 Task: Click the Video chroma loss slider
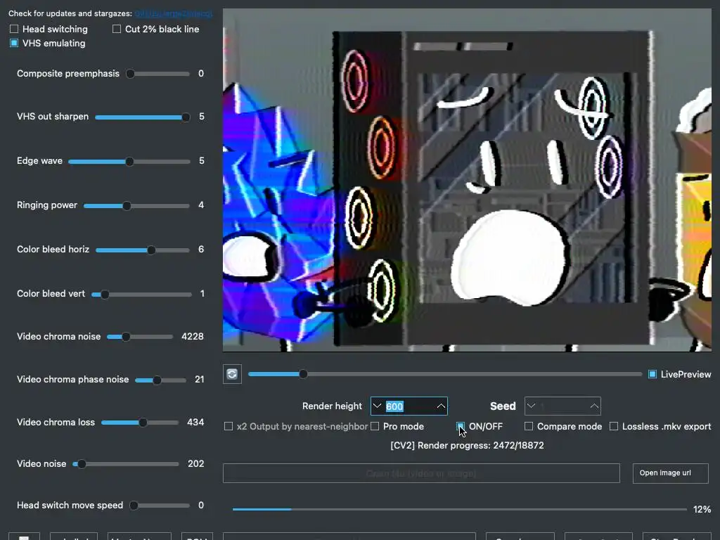[x=140, y=422]
